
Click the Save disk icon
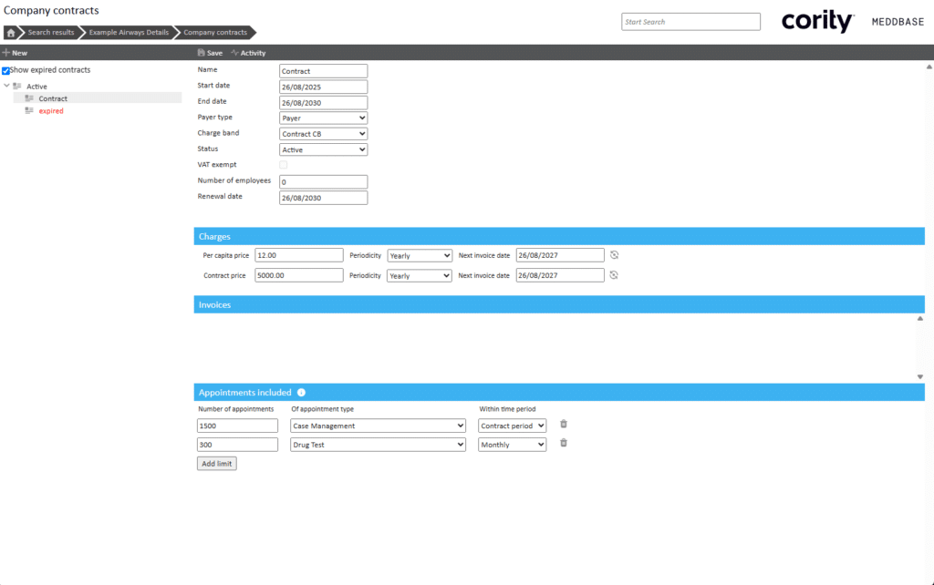pos(201,52)
